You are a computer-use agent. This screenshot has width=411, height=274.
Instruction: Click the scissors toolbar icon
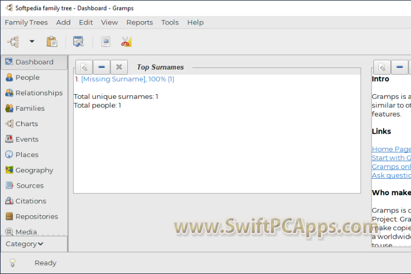pyautogui.click(x=126, y=42)
